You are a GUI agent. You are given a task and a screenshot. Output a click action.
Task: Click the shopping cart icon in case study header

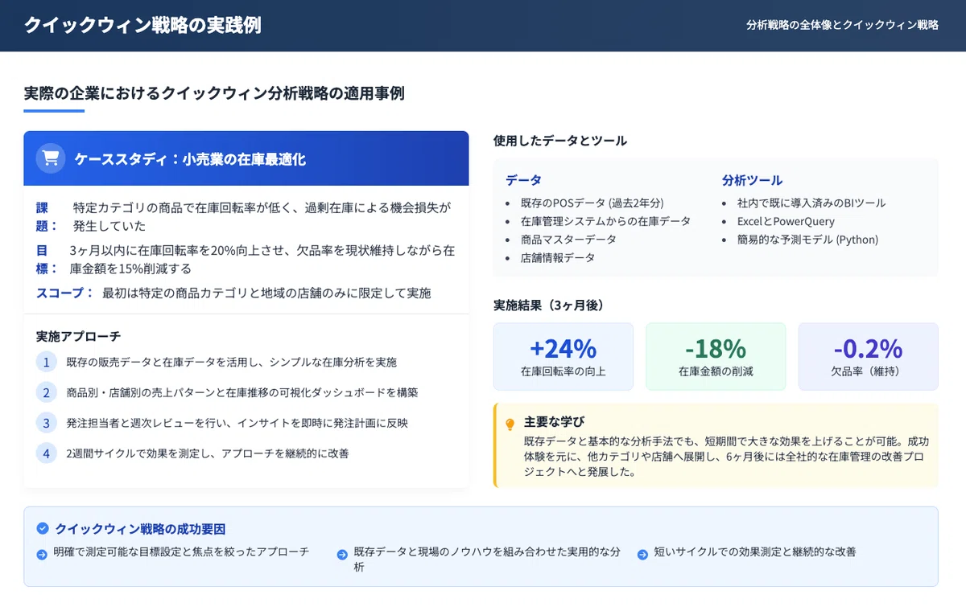51,158
